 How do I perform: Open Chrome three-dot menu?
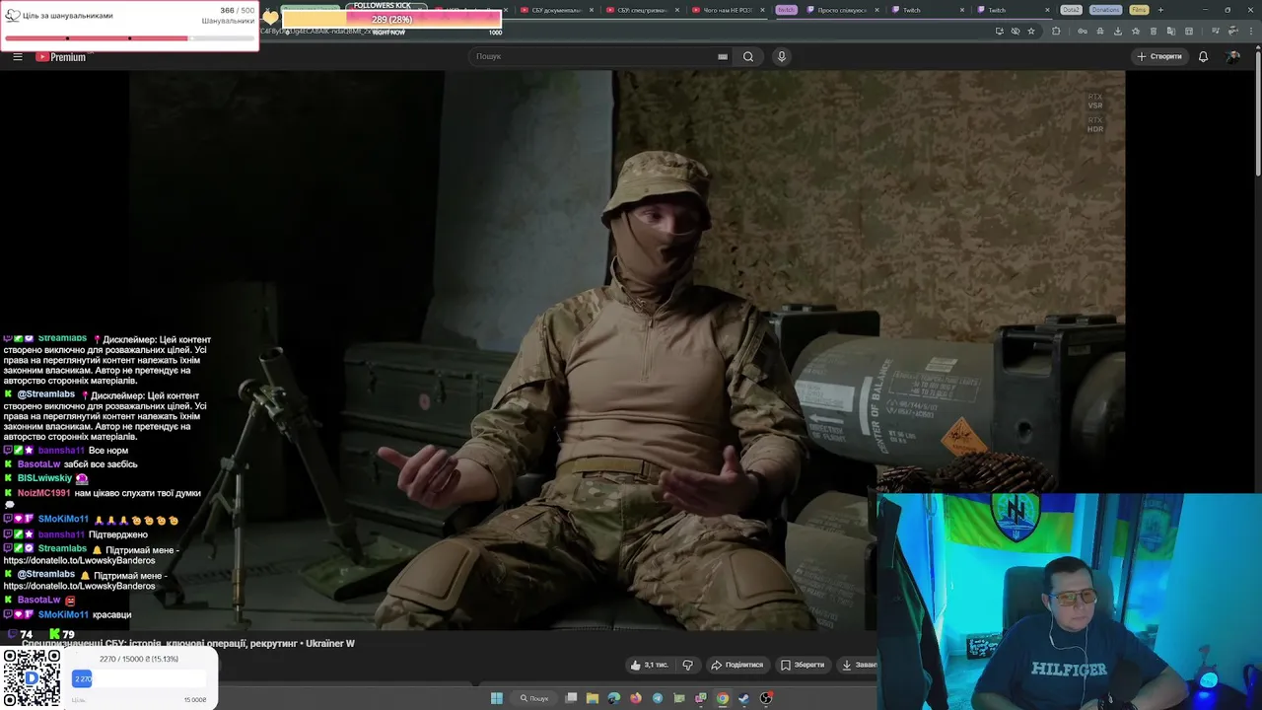click(1249, 31)
